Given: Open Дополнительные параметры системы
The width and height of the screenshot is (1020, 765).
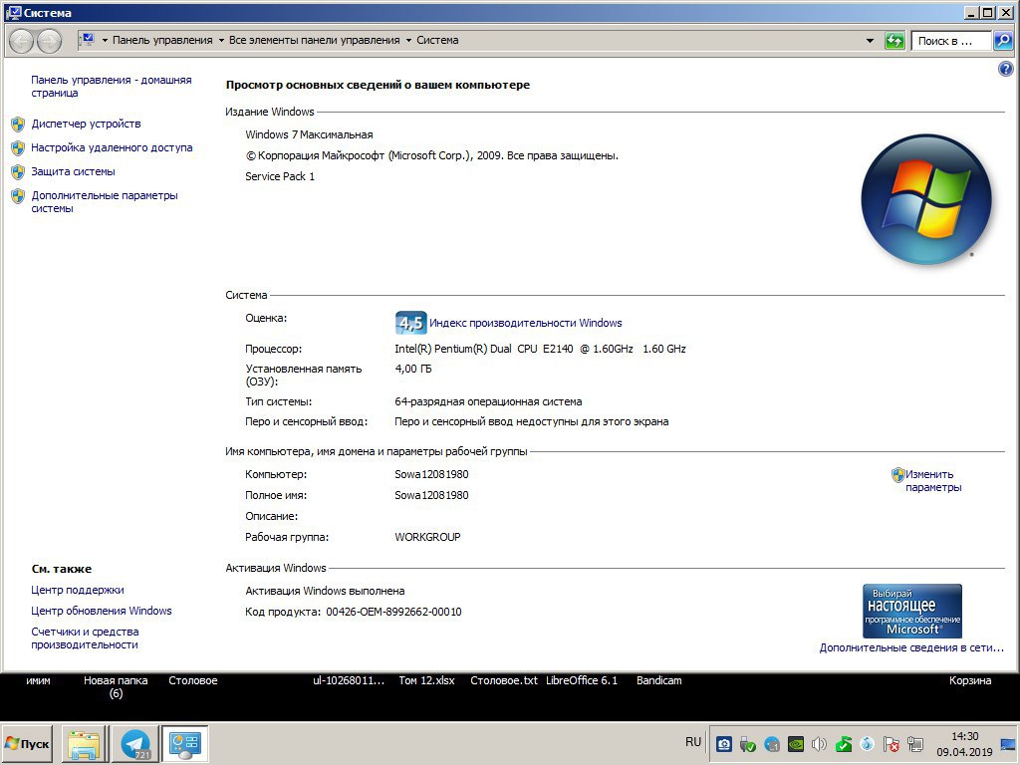Looking at the screenshot, I should pyautogui.click(x=104, y=201).
